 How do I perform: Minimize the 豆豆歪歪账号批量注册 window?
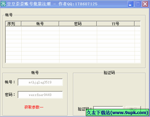(x=131, y=4)
